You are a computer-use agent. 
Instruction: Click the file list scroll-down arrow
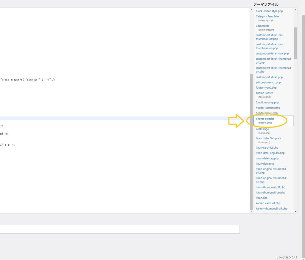295,211
